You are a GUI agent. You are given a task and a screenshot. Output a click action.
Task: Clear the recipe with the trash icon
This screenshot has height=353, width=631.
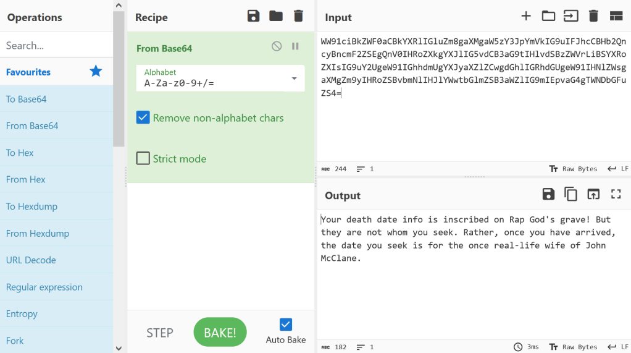298,16
